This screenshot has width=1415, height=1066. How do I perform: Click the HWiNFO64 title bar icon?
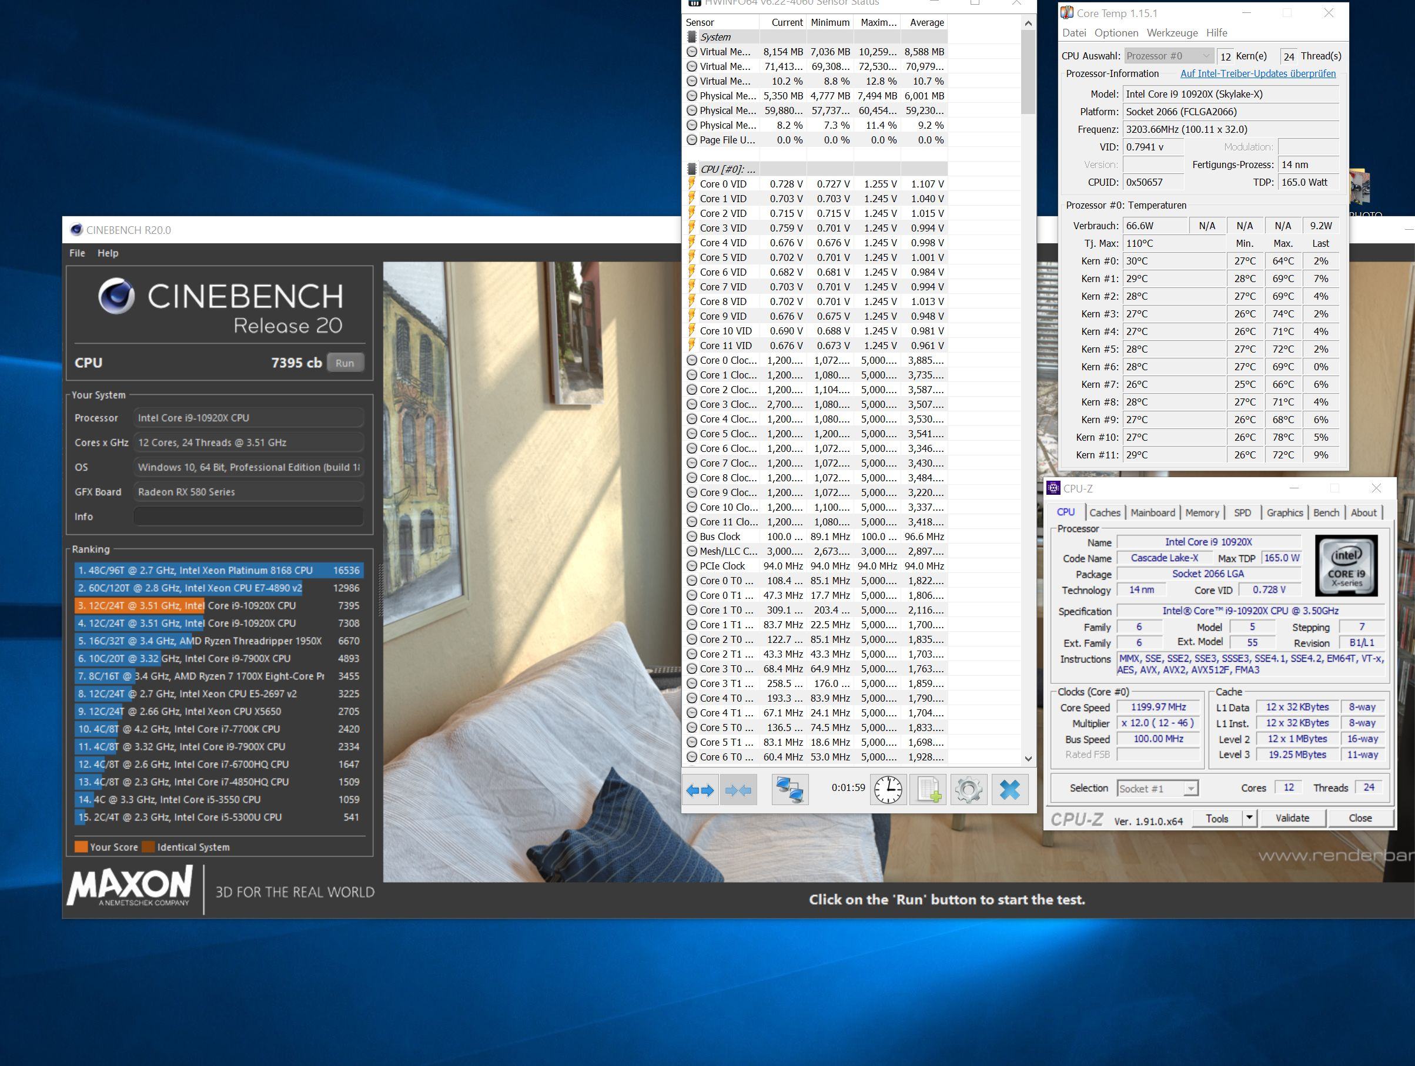694,3
